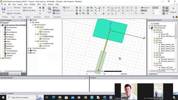Viewport: 178px width, 100px height.
Task: Toggle the Ruler display button
Action: (x=144, y=11)
